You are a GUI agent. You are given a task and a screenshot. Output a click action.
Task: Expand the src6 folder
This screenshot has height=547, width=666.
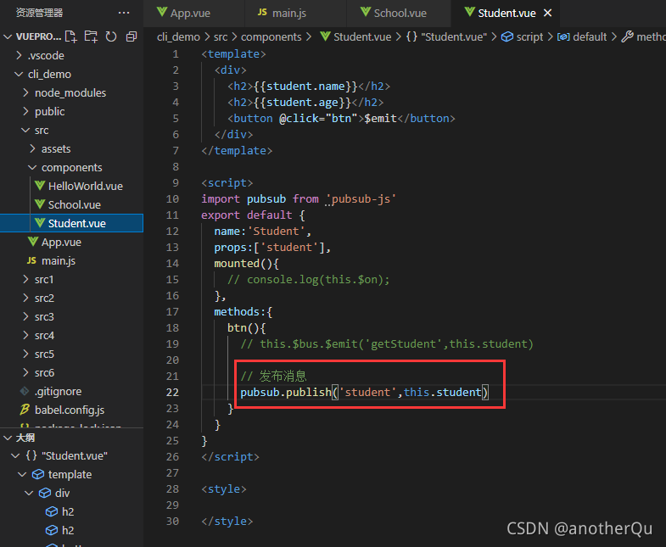coord(25,373)
